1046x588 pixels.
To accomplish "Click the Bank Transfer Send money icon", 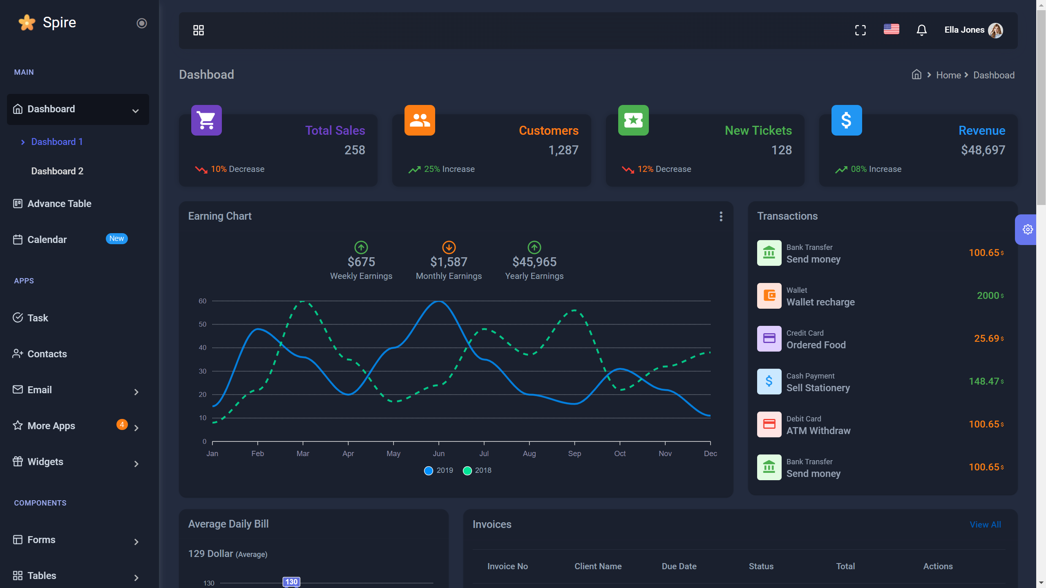I will [x=769, y=253].
